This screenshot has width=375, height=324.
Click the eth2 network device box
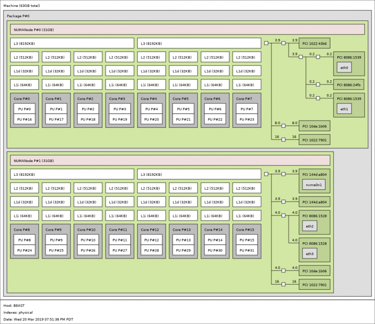click(310, 226)
